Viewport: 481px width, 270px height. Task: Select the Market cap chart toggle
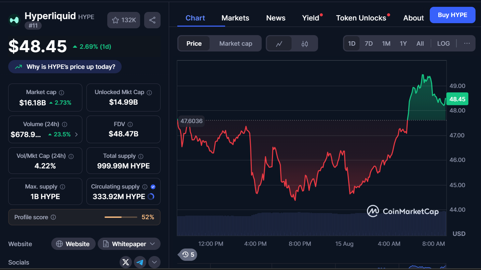[236, 44]
